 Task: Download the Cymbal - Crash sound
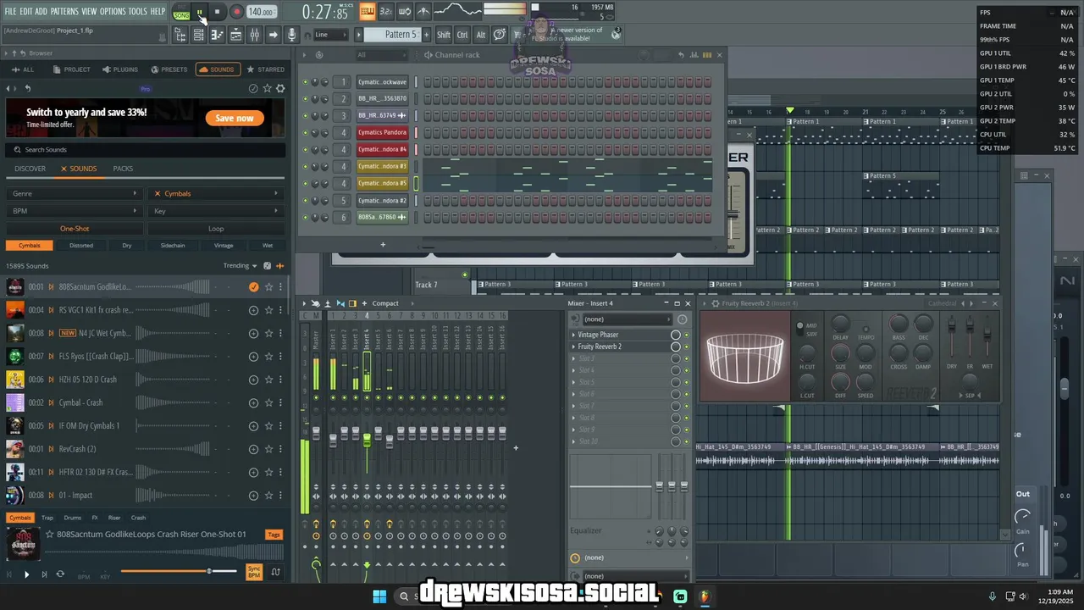[253, 402]
